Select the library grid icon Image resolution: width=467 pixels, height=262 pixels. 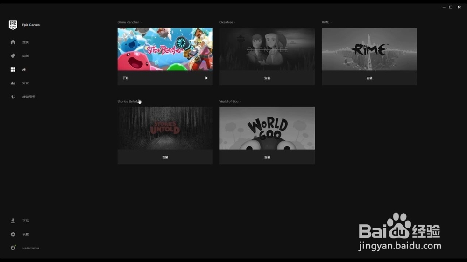click(x=13, y=69)
